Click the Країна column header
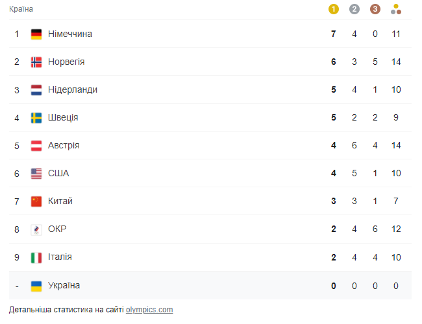This screenshot has width=422, height=324. click(21, 9)
